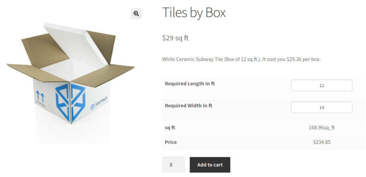Click the "$29 sq ft" price text
The image size is (366, 177).
175,38
